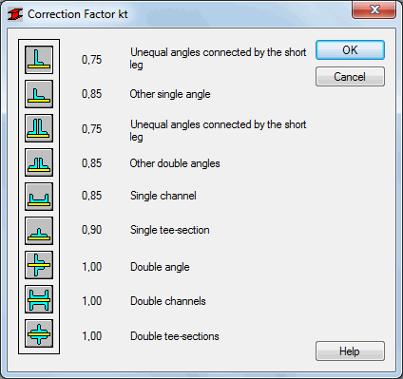
Task: Click the 0,90 factor value
Action: click(91, 230)
